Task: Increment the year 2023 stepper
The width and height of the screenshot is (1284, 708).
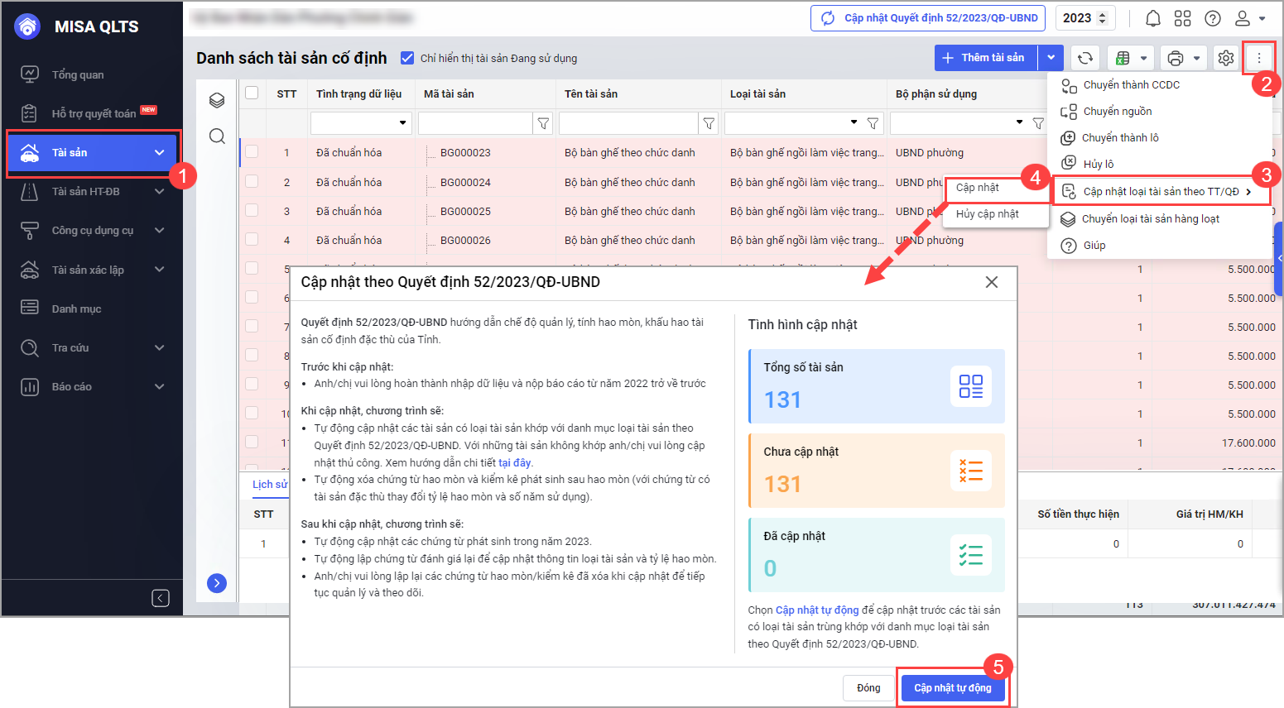Action: click(1102, 14)
